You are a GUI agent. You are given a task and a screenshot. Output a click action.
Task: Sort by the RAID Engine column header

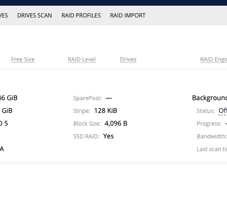click(214, 60)
